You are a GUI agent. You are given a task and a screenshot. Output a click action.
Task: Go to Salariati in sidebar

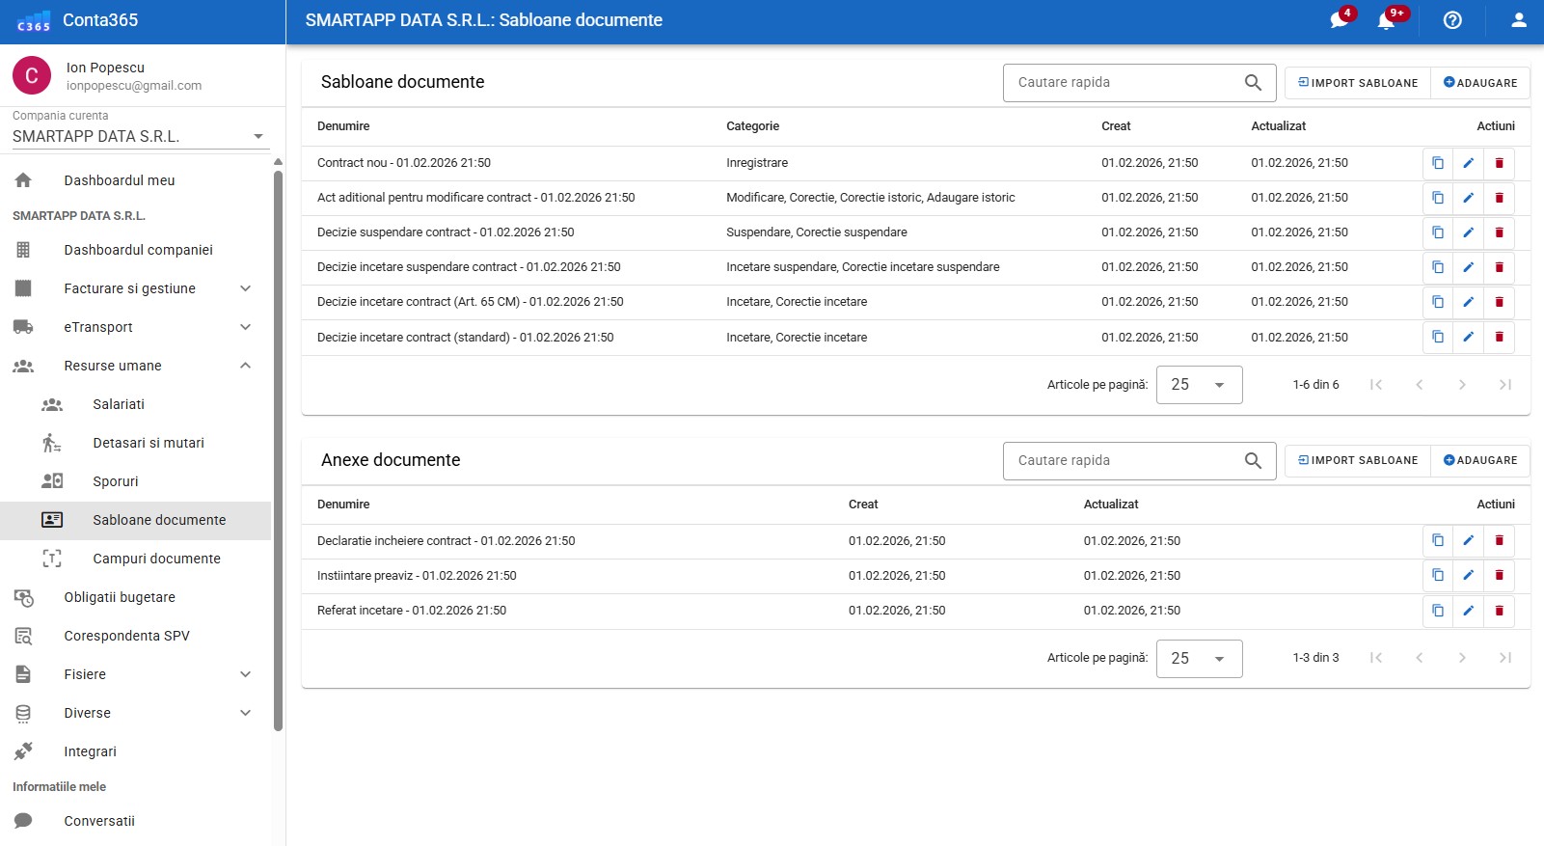(119, 404)
